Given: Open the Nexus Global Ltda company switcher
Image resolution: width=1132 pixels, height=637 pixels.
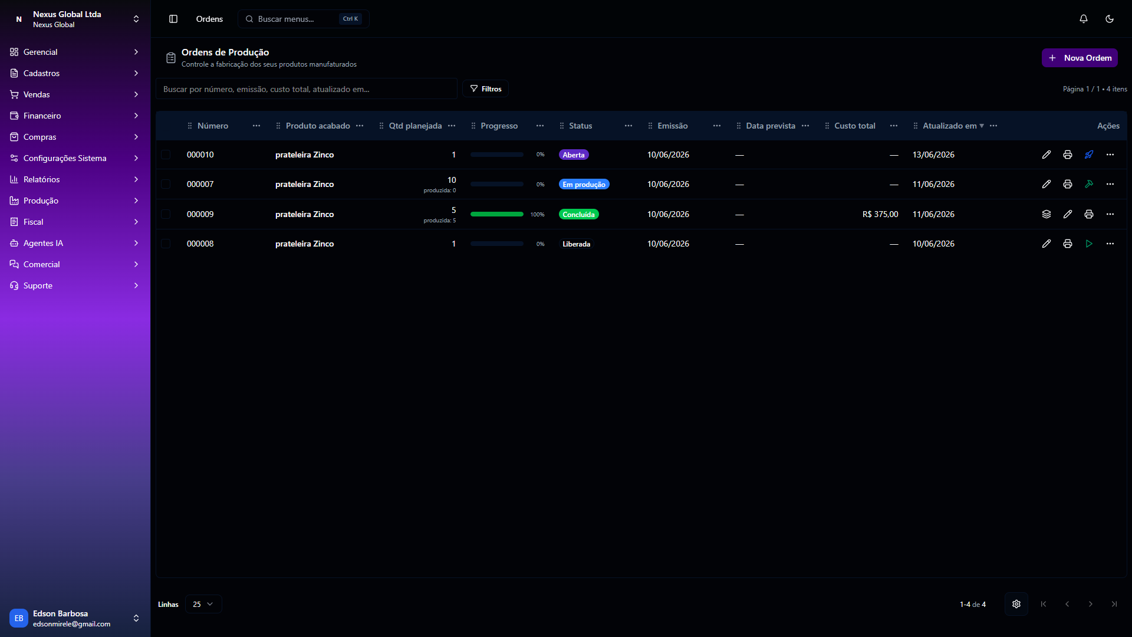Looking at the screenshot, I should [x=75, y=19].
